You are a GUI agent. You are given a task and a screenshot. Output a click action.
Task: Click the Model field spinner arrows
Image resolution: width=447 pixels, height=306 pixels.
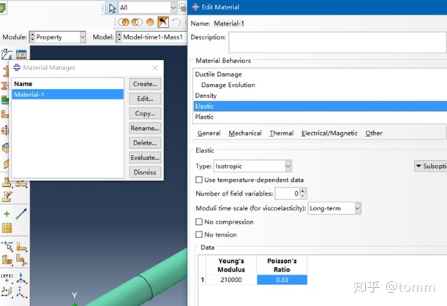pyautogui.click(x=119, y=37)
